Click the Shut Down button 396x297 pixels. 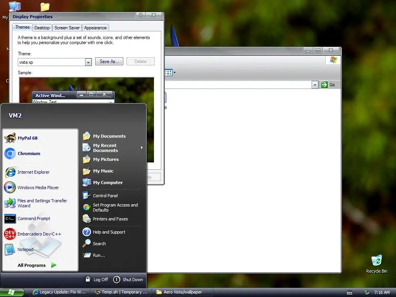(128, 279)
